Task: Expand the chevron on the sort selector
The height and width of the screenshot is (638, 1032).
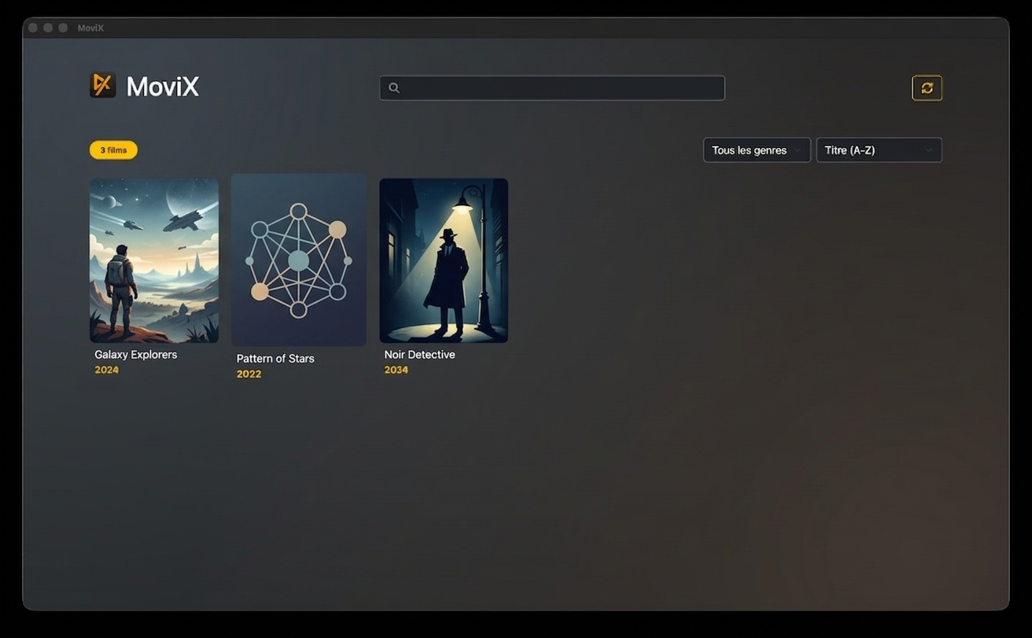Action: point(928,149)
